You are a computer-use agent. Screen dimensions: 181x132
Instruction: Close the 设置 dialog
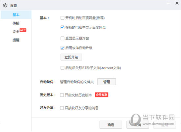click(177, 3)
